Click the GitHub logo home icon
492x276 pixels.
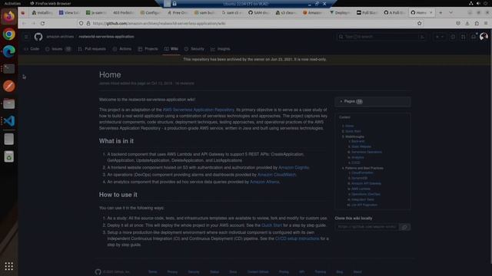(38, 37)
